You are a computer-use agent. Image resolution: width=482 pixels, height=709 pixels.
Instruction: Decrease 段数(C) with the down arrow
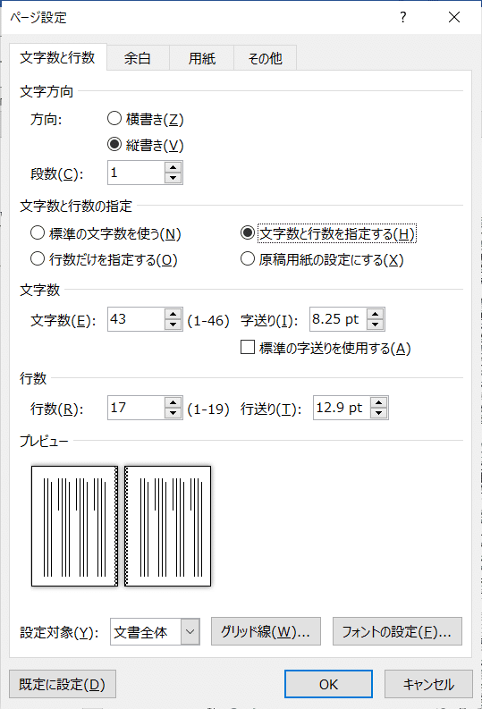[173, 178]
